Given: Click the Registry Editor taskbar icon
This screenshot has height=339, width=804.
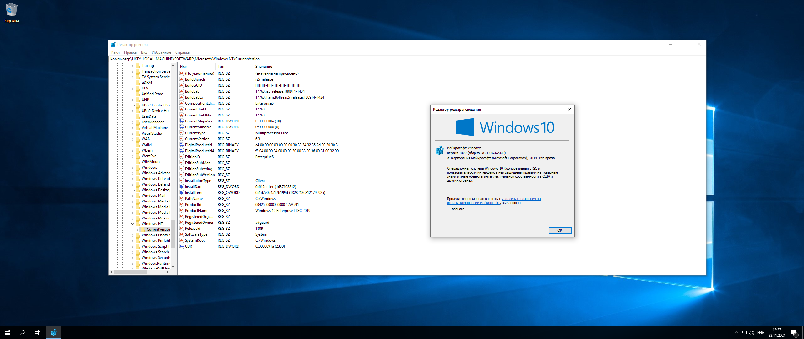Looking at the screenshot, I should click(54, 333).
